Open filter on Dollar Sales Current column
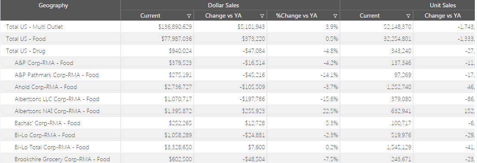Screen dimensions: 477x163 point(189,16)
